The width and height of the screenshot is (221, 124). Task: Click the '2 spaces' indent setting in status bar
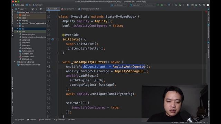coord(199,123)
